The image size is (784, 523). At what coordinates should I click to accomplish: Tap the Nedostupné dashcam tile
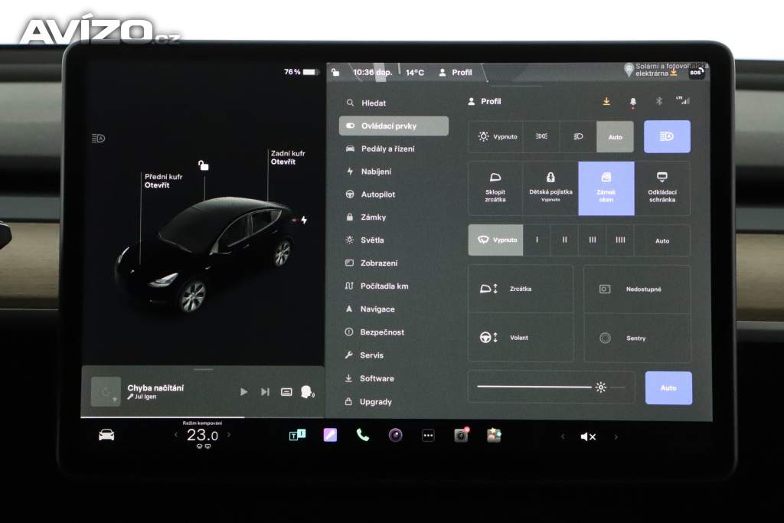tap(637, 289)
